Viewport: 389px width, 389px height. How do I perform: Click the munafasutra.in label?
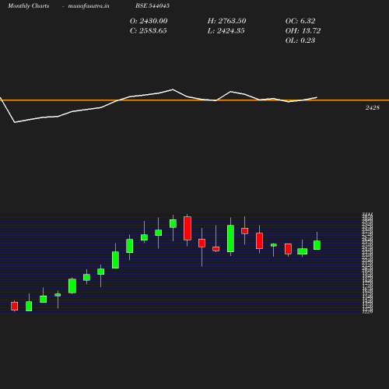point(89,5)
